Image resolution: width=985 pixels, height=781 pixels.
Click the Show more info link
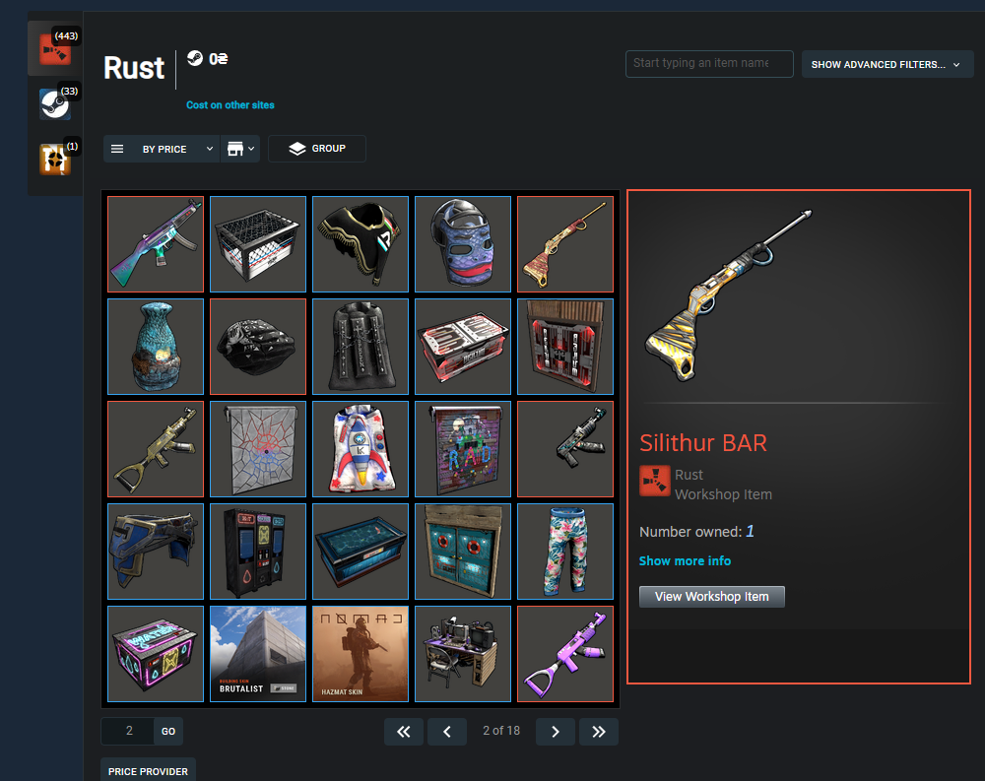tap(685, 560)
